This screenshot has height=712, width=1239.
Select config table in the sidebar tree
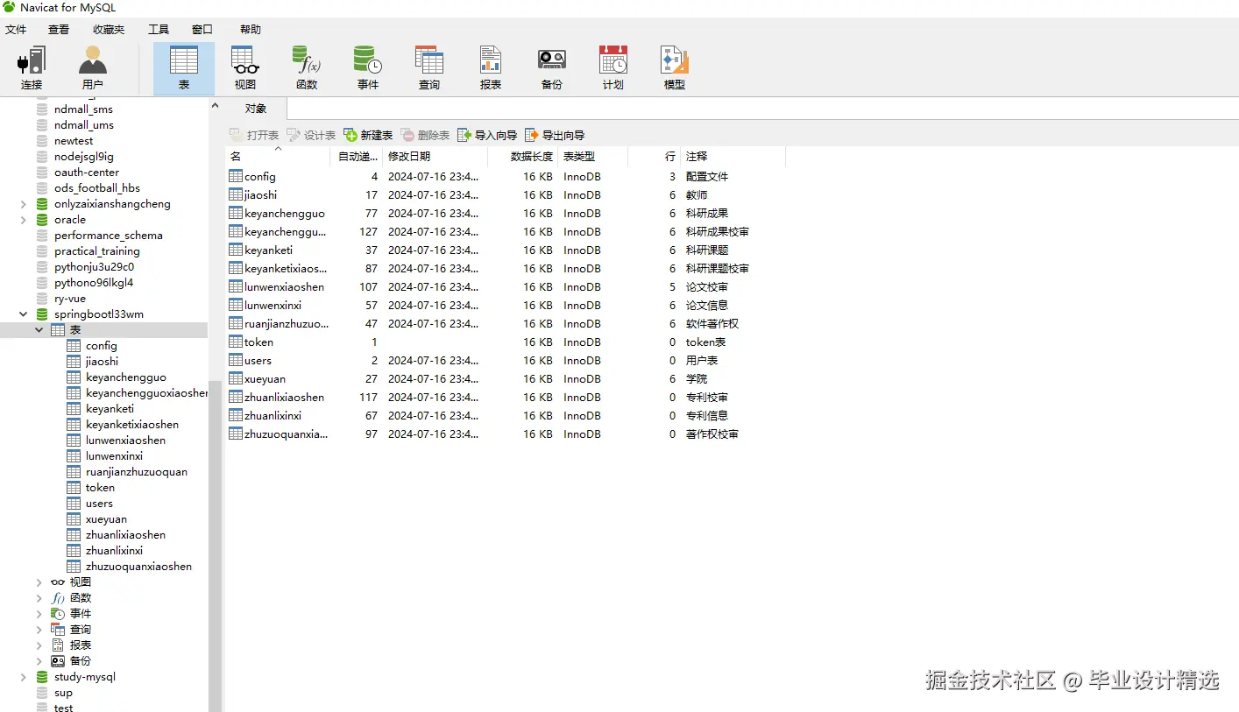tap(101, 346)
